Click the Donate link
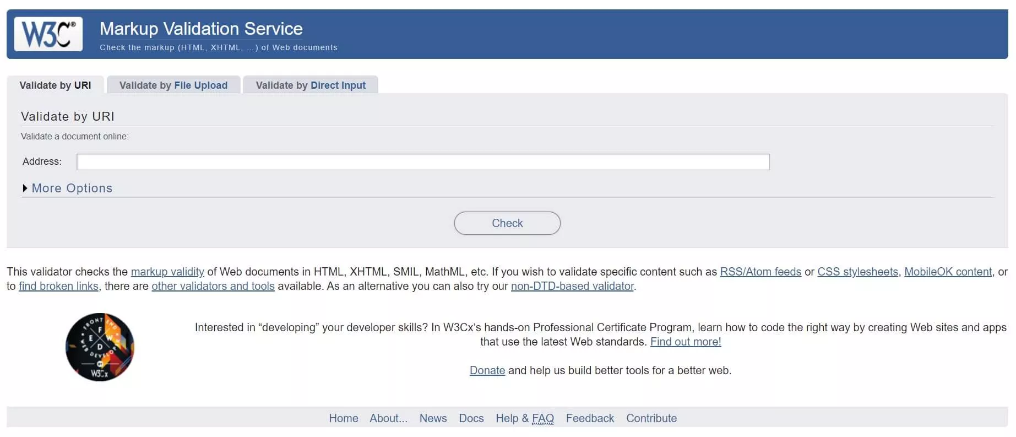The image size is (1016, 437). tap(487, 370)
